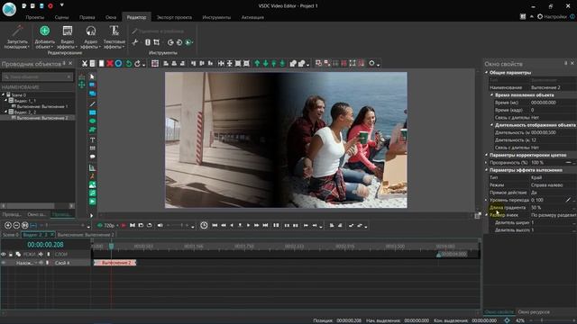Collapse Параметры эффекта вытеснения section
Viewport: 577px width, 324px height.
(x=487, y=170)
